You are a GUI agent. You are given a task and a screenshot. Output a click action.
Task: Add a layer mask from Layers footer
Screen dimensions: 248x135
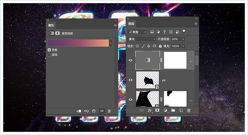(157, 110)
